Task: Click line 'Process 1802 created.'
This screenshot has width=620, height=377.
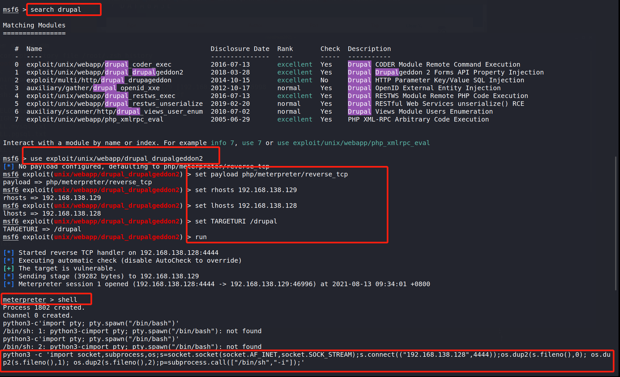Action: tap(44, 307)
